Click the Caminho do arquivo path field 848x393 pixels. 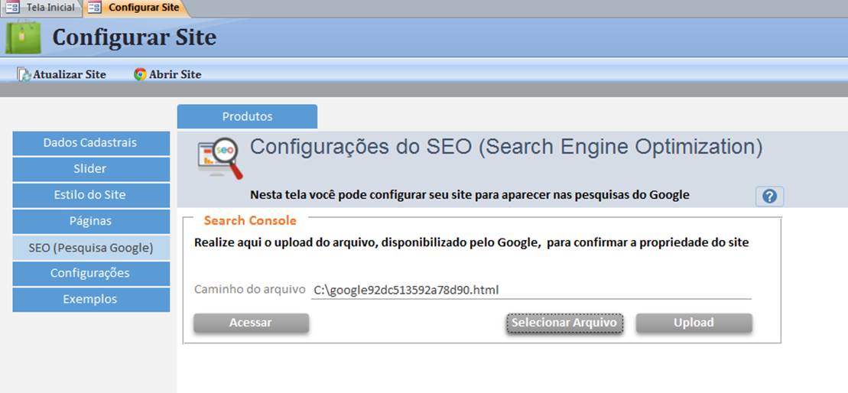pyautogui.click(x=531, y=291)
